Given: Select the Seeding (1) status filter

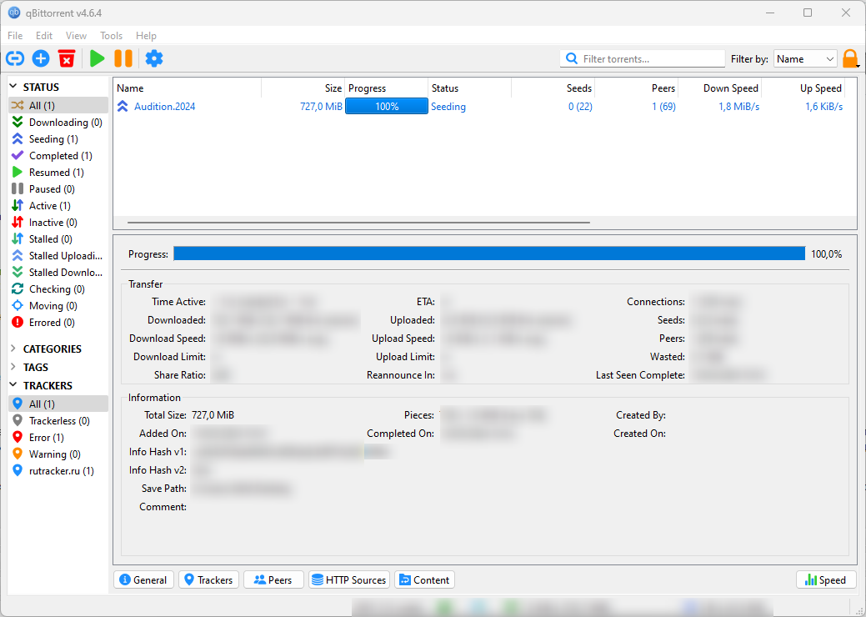Looking at the screenshot, I should (x=58, y=139).
